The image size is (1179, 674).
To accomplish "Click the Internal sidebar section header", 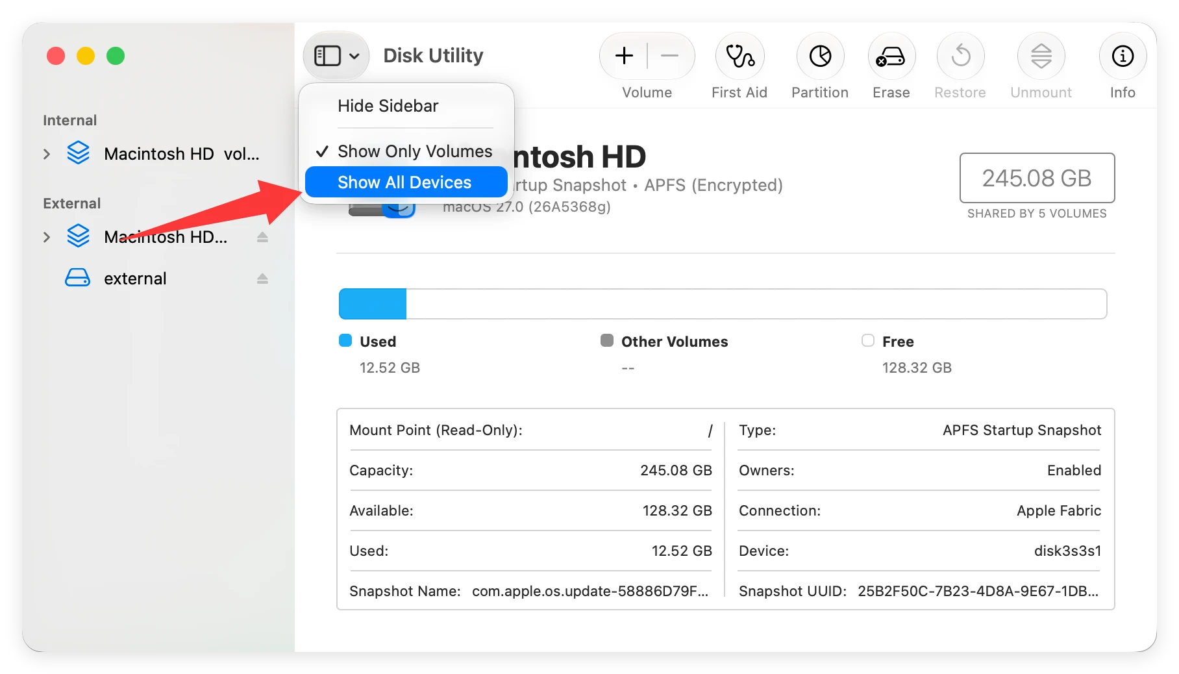I will pos(69,120).
